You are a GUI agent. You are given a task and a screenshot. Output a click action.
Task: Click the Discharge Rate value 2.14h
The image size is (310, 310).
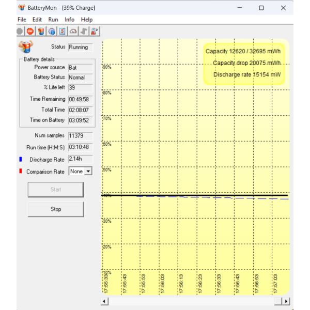point(81,159)
